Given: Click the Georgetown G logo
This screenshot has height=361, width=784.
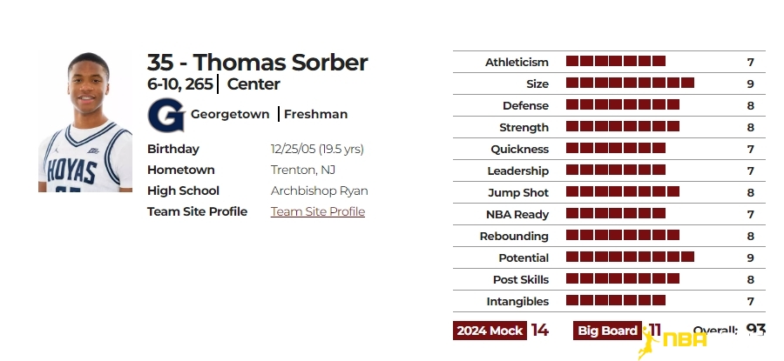Looking at the screenshot, I should click(x=166, y=115).
